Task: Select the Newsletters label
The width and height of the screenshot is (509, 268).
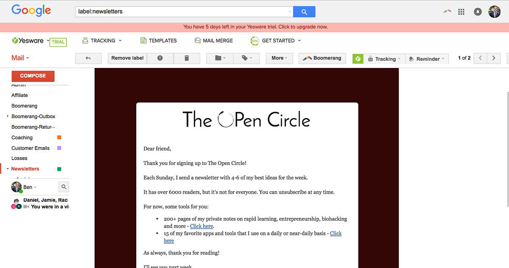Action: pos(25,169)
